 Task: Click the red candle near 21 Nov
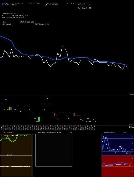point(74,114)
